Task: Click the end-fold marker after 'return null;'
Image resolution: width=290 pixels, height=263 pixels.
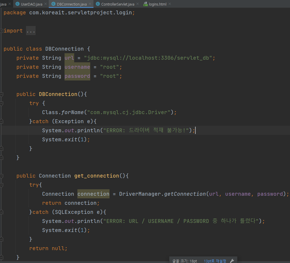Action: pyautogui.click(x=1, y=257)
